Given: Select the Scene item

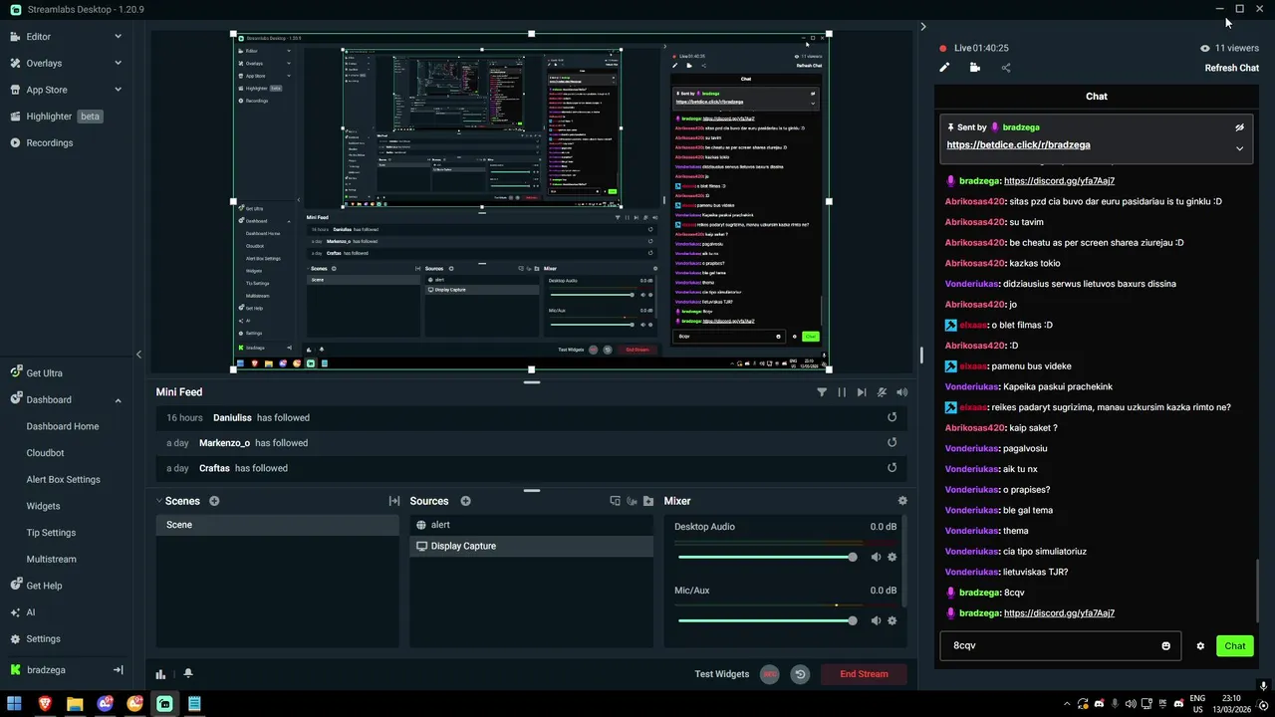Looking at the screenshot, I should pos(277,525).
